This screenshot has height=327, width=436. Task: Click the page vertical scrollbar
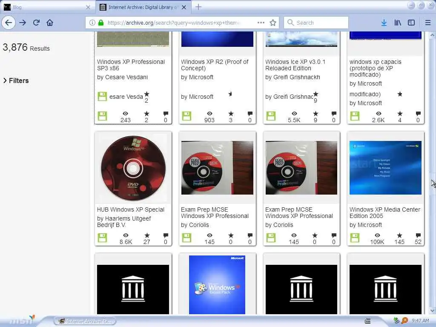click(432, 172)
